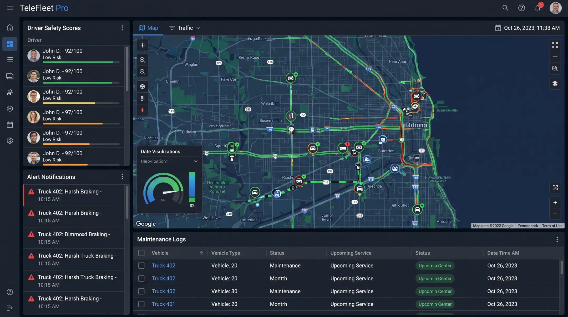Check the first Truck 402 row checkbox
This screenshot has width=568, height=317.
click(141, 265)
